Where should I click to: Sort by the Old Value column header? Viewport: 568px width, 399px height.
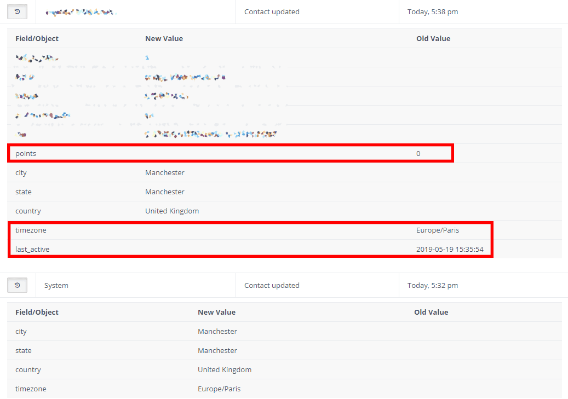433,38
